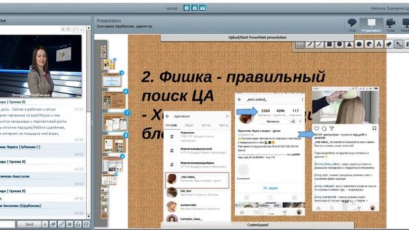Select the hexagon shape tool
Screen dimensions: 409x230
pyautogui.click(x=359, y=45)
